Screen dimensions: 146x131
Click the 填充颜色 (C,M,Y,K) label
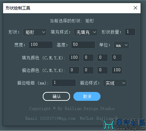tap(43, 58)
